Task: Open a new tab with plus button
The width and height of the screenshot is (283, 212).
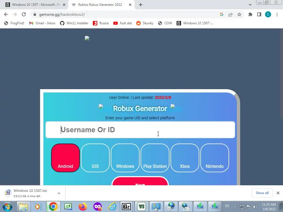Action: pyautogui.click(x=141, y=5)
